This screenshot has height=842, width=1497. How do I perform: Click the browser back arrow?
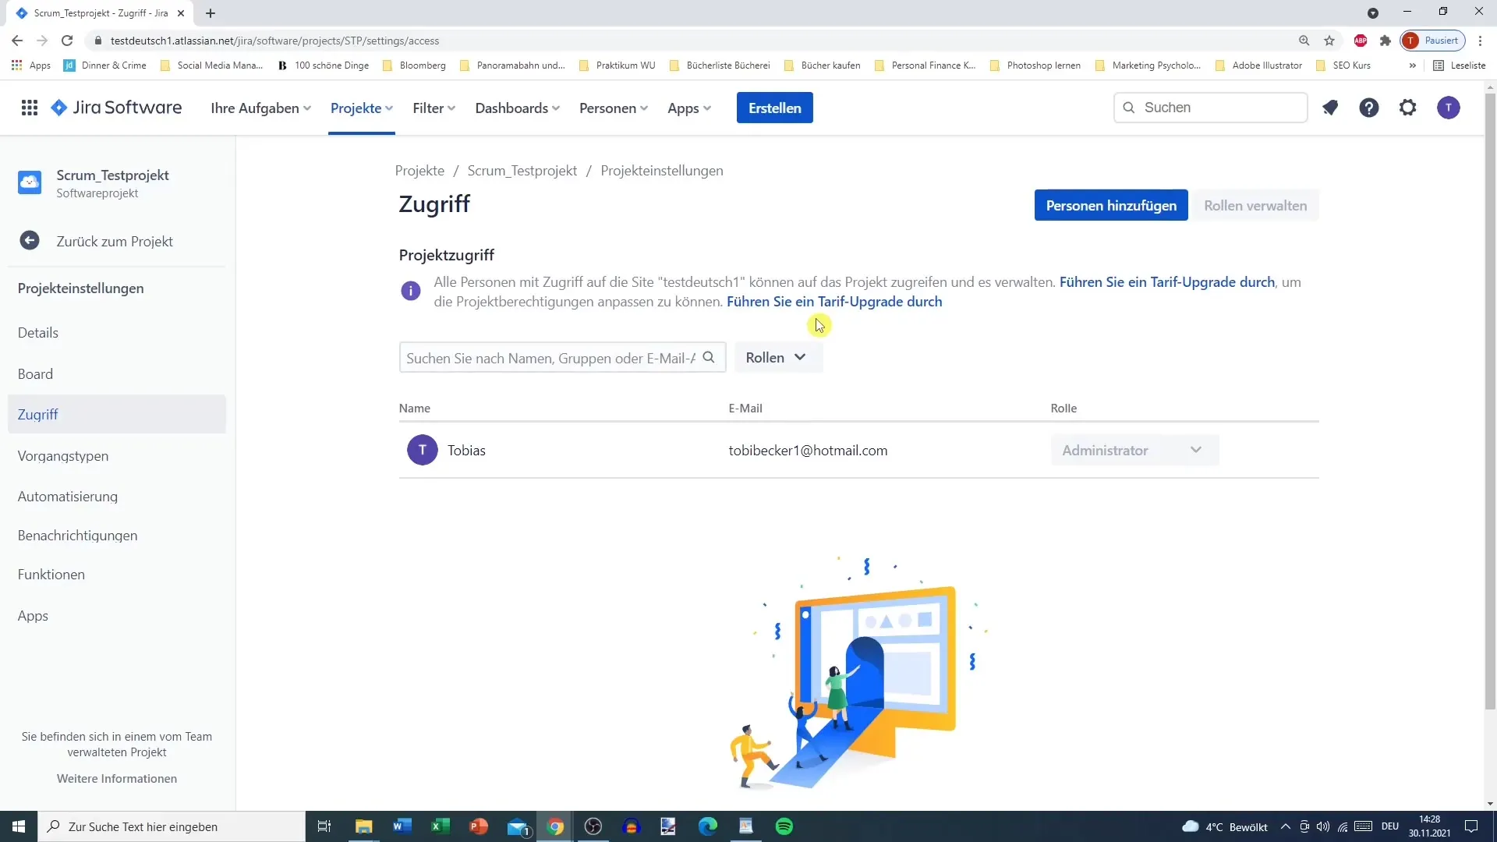[x=17, y=41]
